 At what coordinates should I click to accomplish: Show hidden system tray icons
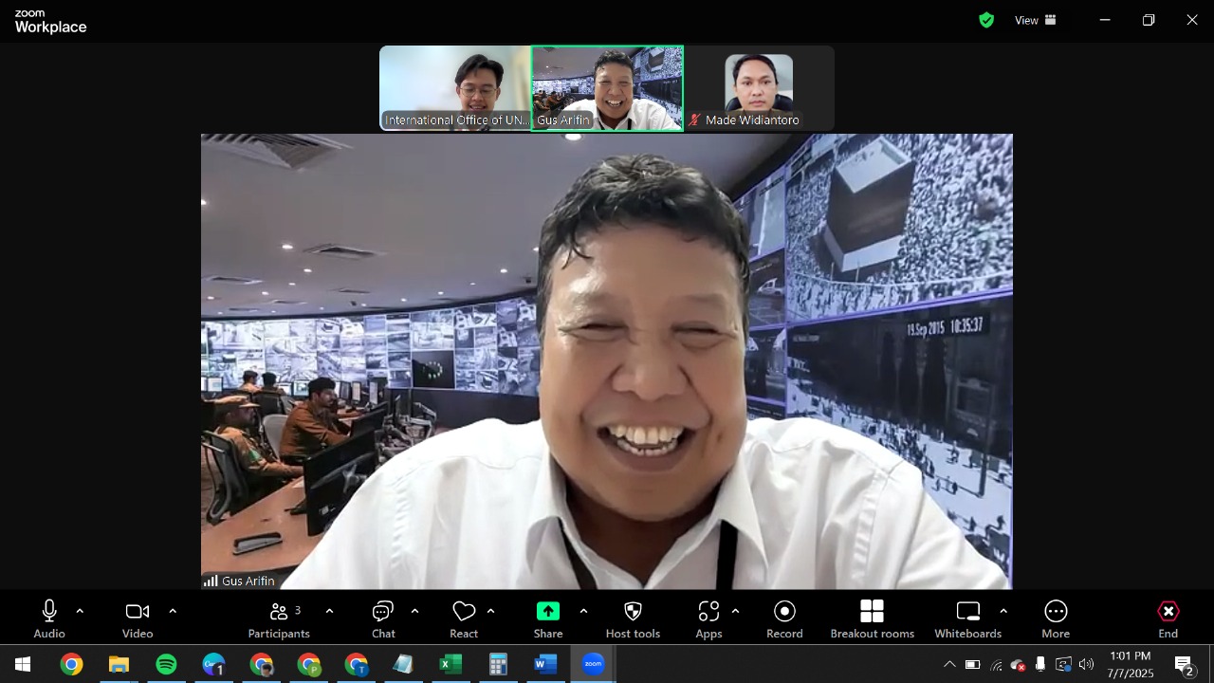pyautogui.click(x=949, y=664)
